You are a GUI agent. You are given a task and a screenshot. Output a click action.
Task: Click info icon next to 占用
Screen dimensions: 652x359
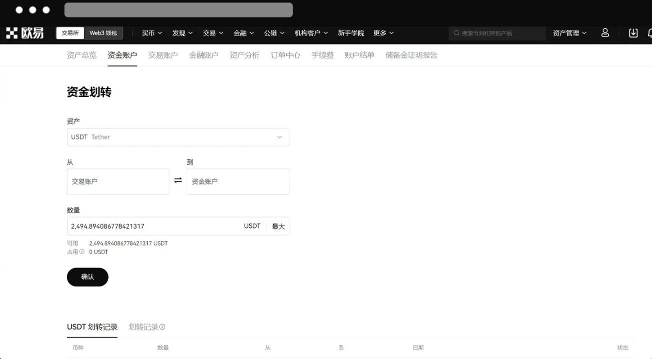pyautogui.click(x=82, y=252)
